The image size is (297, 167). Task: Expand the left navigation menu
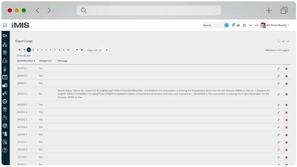click(x=5, y=36)
